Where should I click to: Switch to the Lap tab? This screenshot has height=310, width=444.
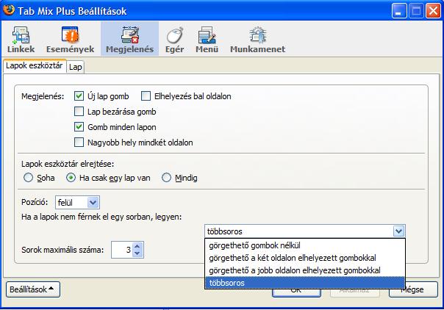click(75, 67)
